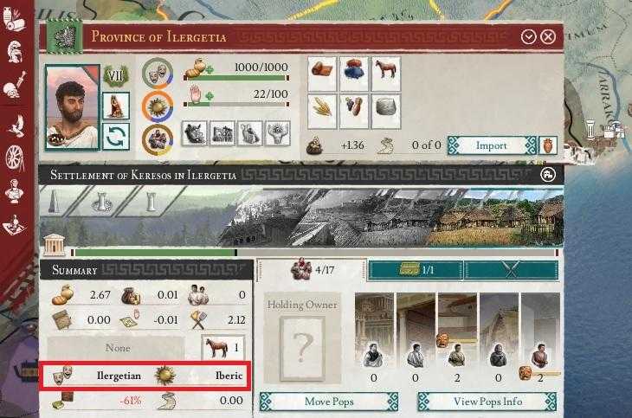The image size is (632, 418).
Task: Click the Move Pops button
Action: 329,402
